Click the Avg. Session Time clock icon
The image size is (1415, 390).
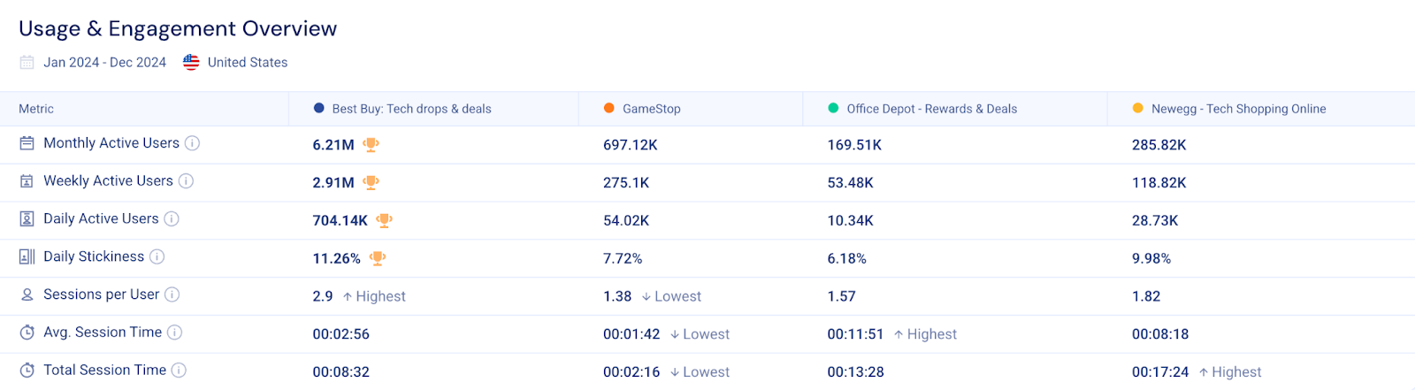tap(27, 333)
